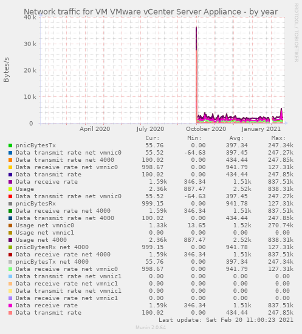Click the lavender swatch for receive rate vmnic1
302x334 pixels.
[10, 298]
